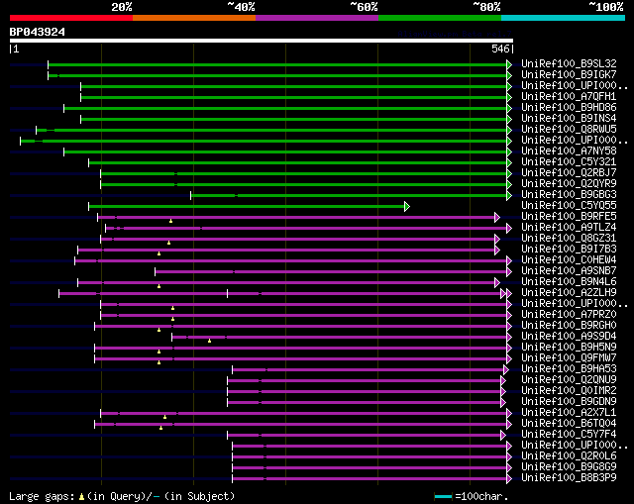This screenshot has width=634, height=504.
Task: Click the purple arrowhead ending the B9I7B3 bar
Action: click(x=497, y=251)
